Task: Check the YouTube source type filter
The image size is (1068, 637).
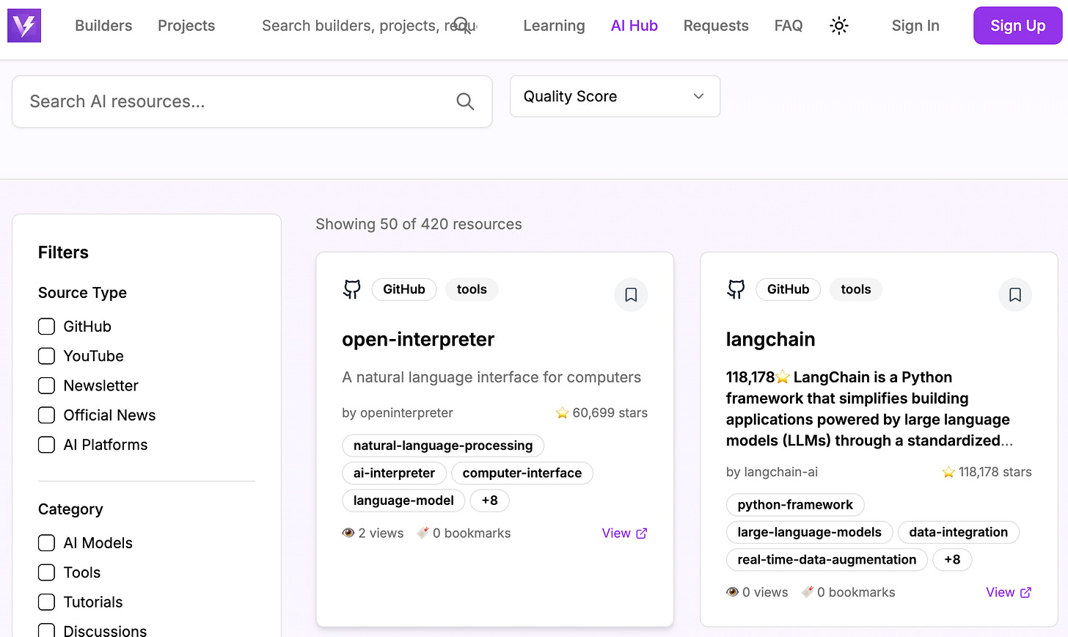Action: (46, 356)
